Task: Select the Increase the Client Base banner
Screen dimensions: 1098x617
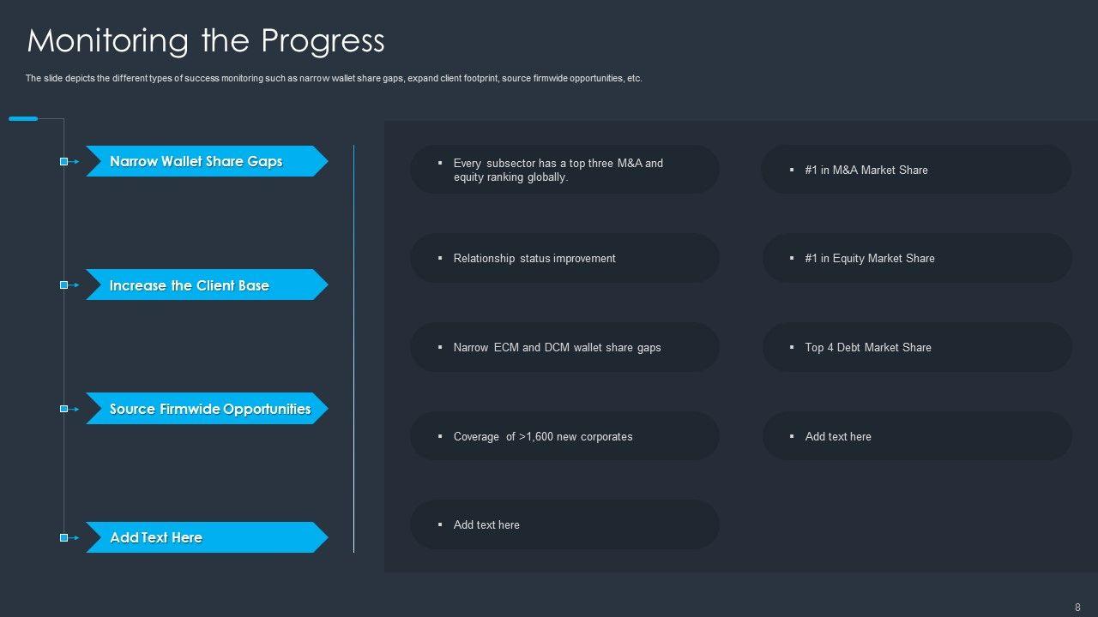Action: click(205, 285)
